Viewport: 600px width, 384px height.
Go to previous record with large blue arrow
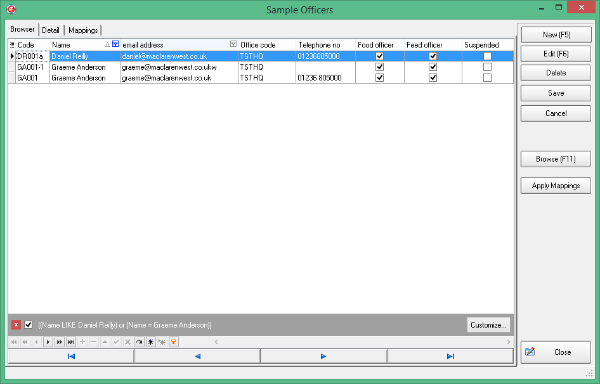point(197,356)
